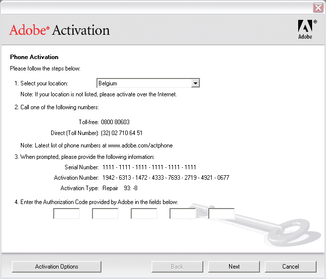
Task: Click the toll-free number 0800 80603
Action: point(115,122)
